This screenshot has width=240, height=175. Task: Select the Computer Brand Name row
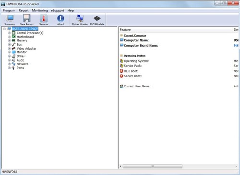(x=179, y=45)
